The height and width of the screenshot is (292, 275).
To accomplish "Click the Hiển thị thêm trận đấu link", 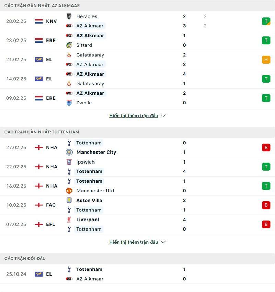I will pyautogui.click(x=134, y=116).
